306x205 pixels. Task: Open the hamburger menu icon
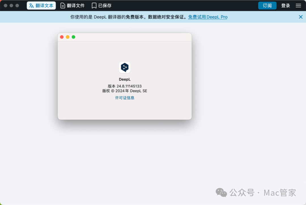coord(298,6)
